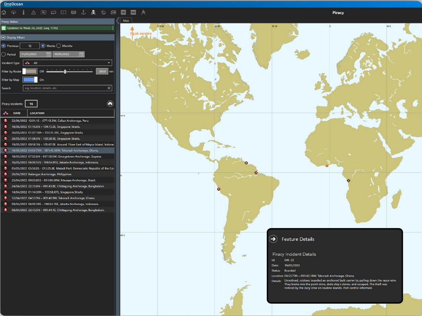Viewport: 422px width, 316px height.
Task: Click the route distance slider handle
Action: [x=65, y=71]
